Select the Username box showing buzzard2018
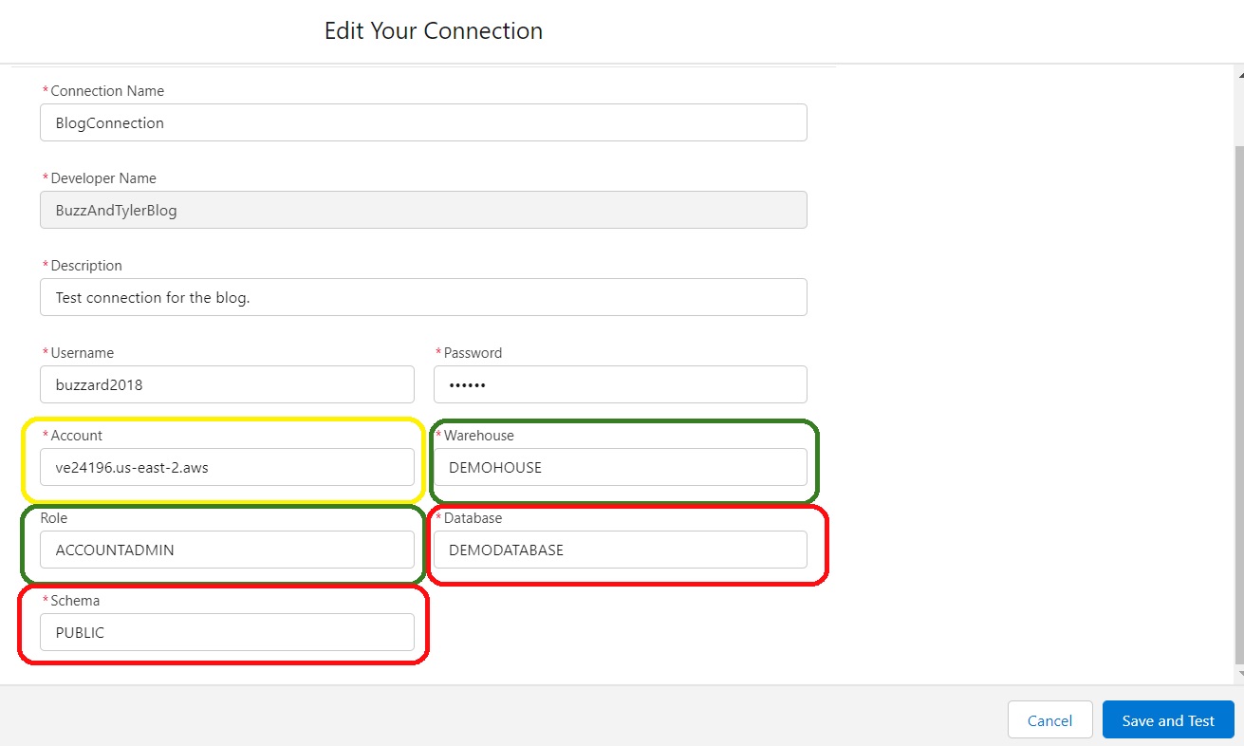This screenshot has height=746, width=1244. pos(227,384)
